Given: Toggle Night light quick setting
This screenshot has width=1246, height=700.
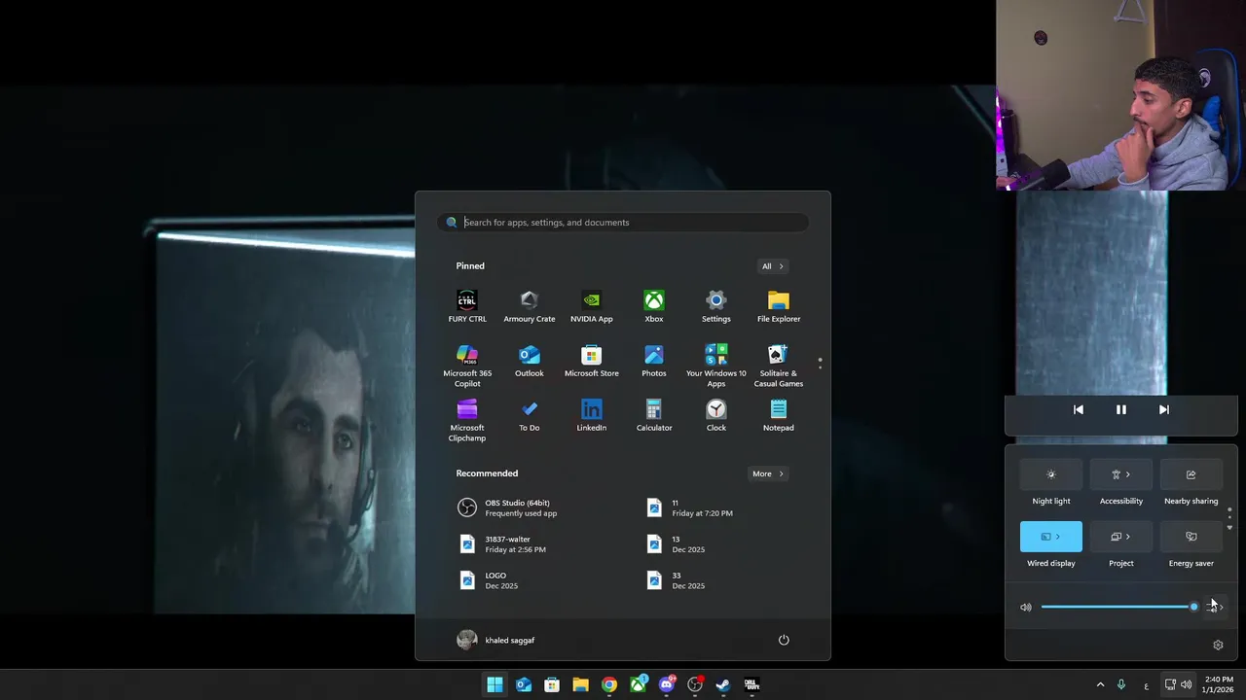Looking at the screenshot, I should (1051, 474).
